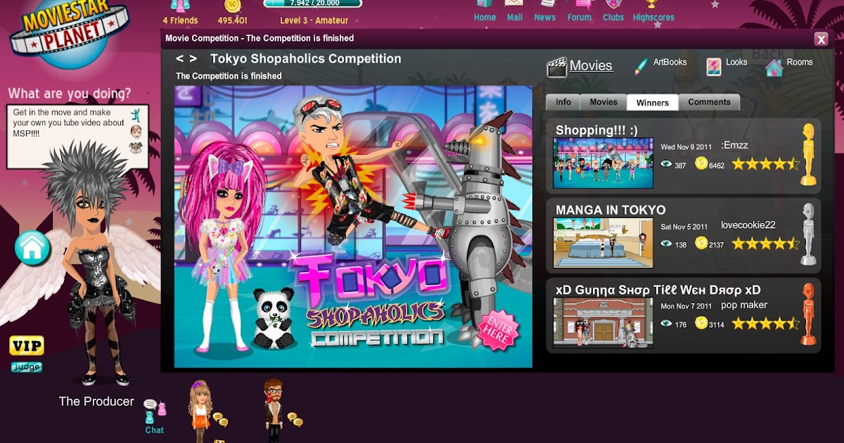
Task: Go to next competition arrow
Action: point(193,59)
